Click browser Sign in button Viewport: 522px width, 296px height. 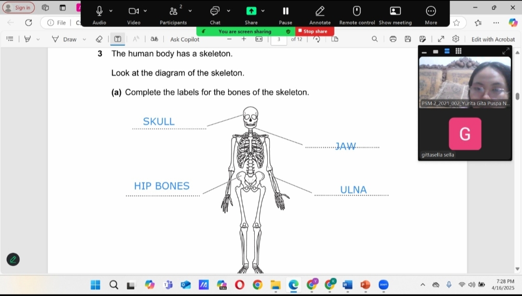[x=19, y=8]
